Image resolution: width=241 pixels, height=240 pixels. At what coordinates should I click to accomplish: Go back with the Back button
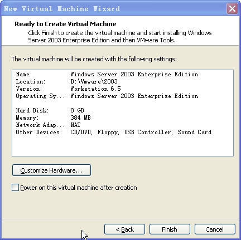pos(124,229)
